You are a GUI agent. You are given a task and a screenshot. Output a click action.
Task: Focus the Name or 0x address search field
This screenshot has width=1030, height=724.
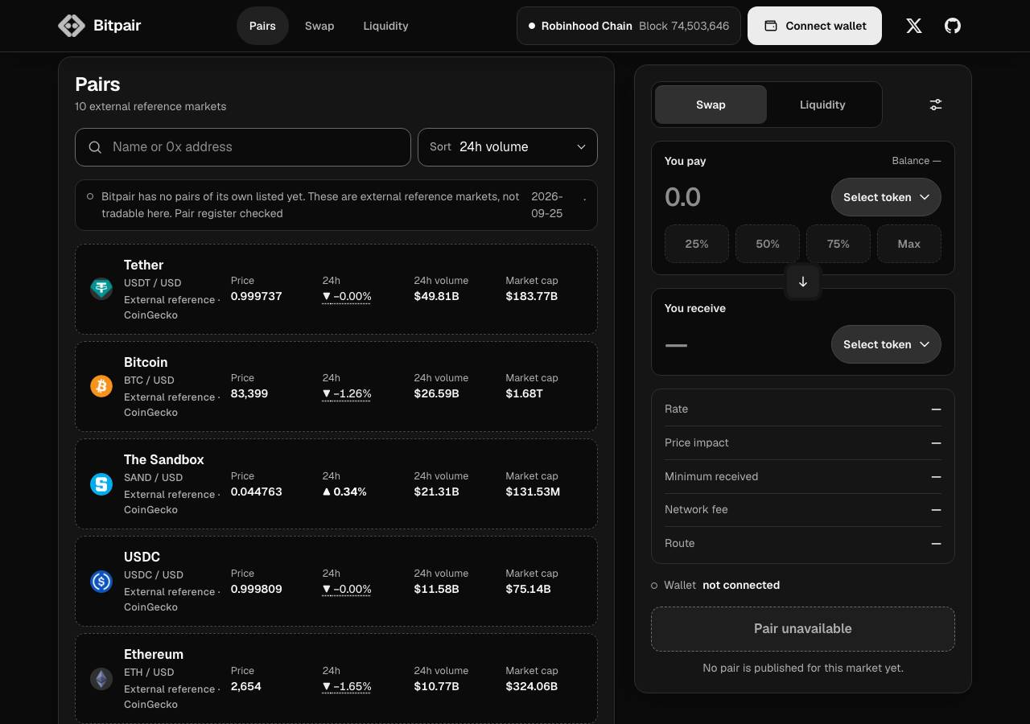pos(243,147)
